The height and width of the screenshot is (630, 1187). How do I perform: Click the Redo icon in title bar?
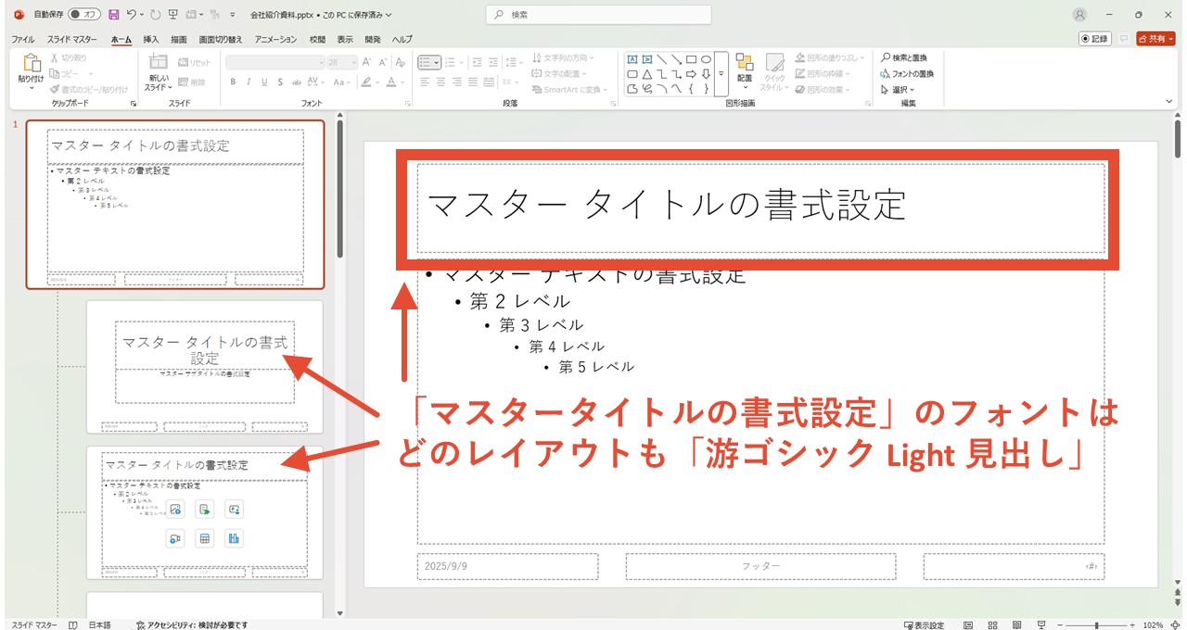(x=155, y=15)
